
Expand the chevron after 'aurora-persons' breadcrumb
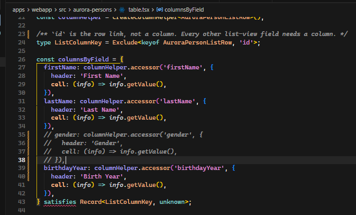click(x=115, y=10)
